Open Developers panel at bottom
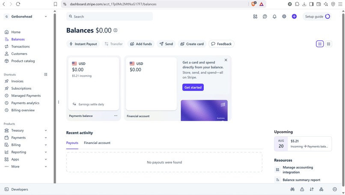The height and width of the screenshot is (195, 345). click(16, 189)
